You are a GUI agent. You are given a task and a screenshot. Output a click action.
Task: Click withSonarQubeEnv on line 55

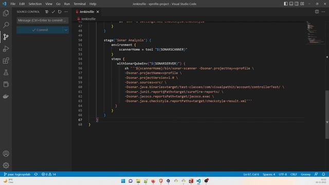(x=132, y=64)
